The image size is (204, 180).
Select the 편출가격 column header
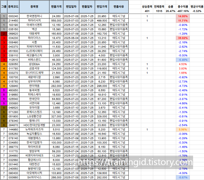coord(56,7)
